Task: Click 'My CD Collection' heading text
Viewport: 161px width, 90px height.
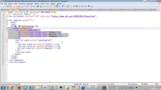Action: pos(24,26)
